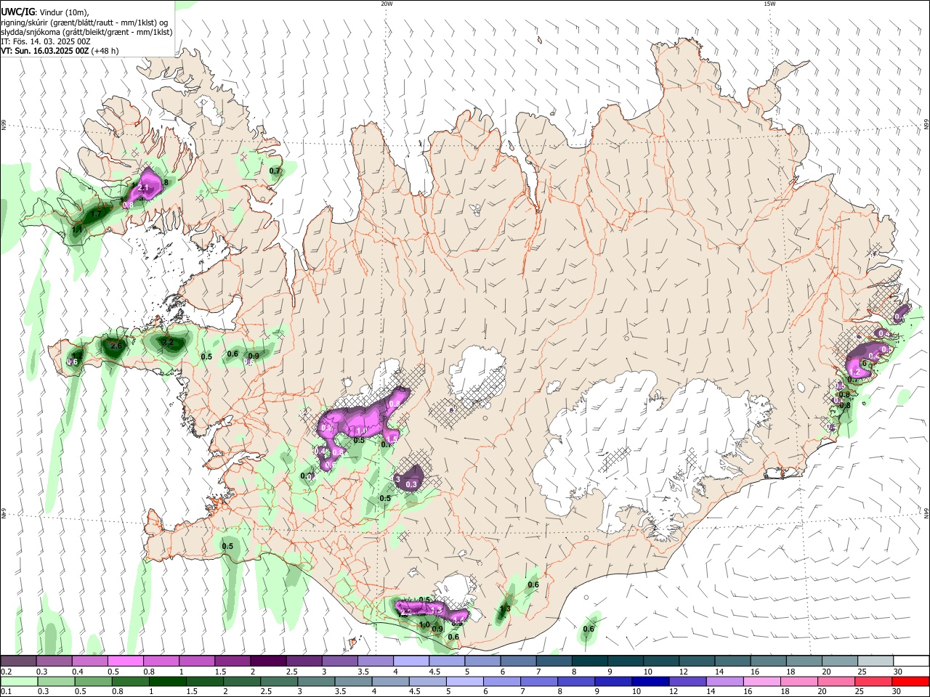Click the '15W' longitude label at the top
Image resolution: width=930 pixels, height=697 pixels.
coord(769,4)
